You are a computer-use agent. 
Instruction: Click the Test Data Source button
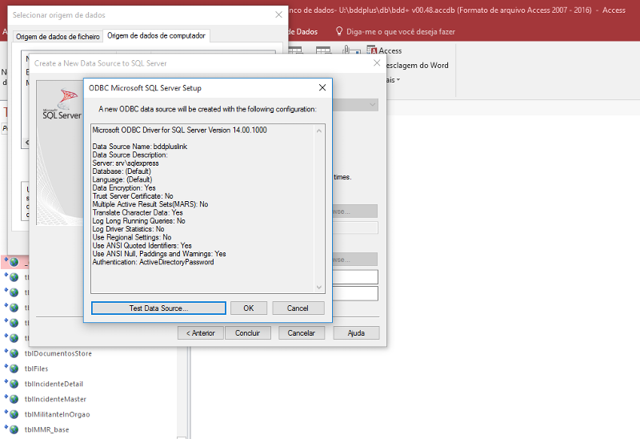click(158, 308)
